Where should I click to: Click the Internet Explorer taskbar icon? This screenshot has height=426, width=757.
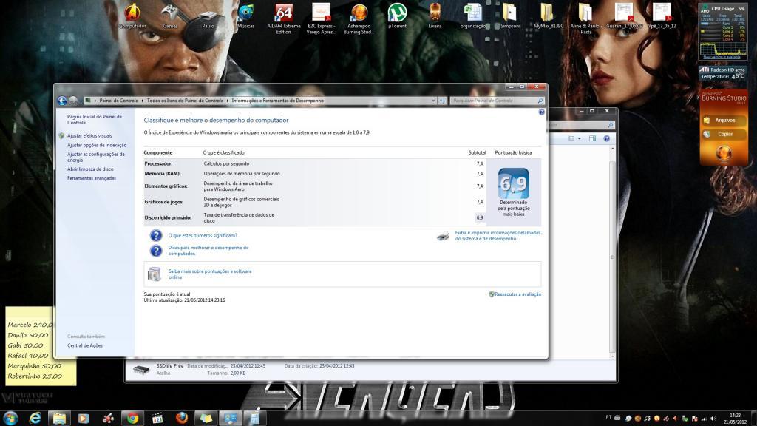35,418
